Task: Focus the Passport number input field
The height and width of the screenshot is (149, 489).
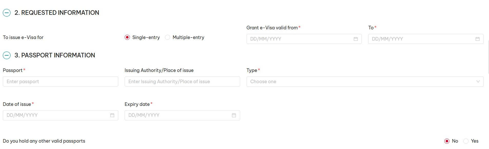Action: (60, 82)
